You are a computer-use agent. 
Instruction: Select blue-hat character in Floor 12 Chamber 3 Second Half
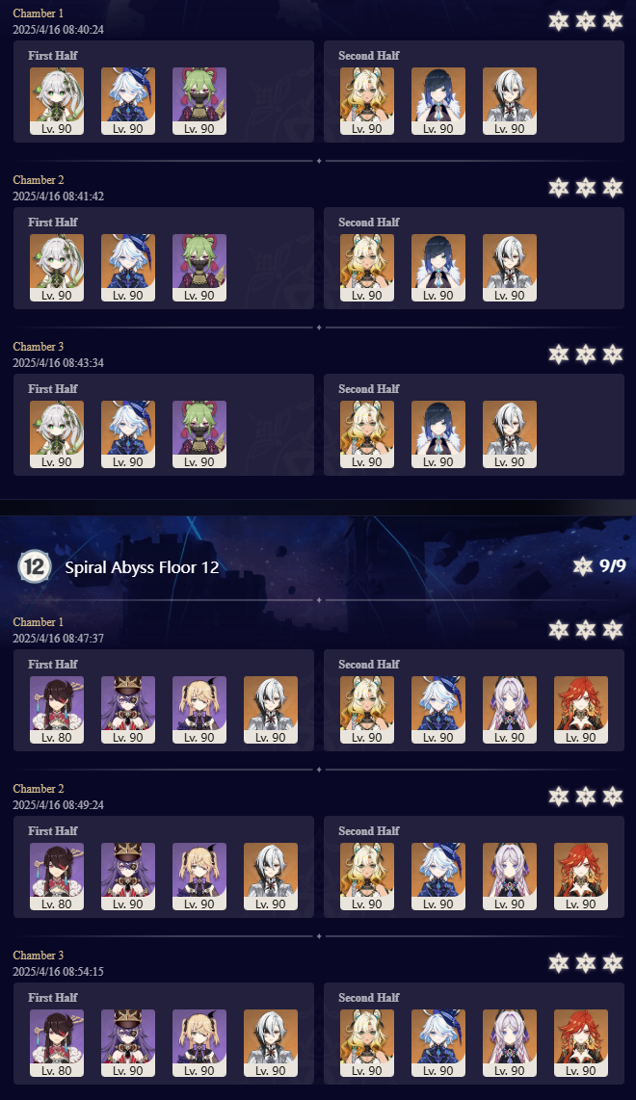click(438, 1043)
